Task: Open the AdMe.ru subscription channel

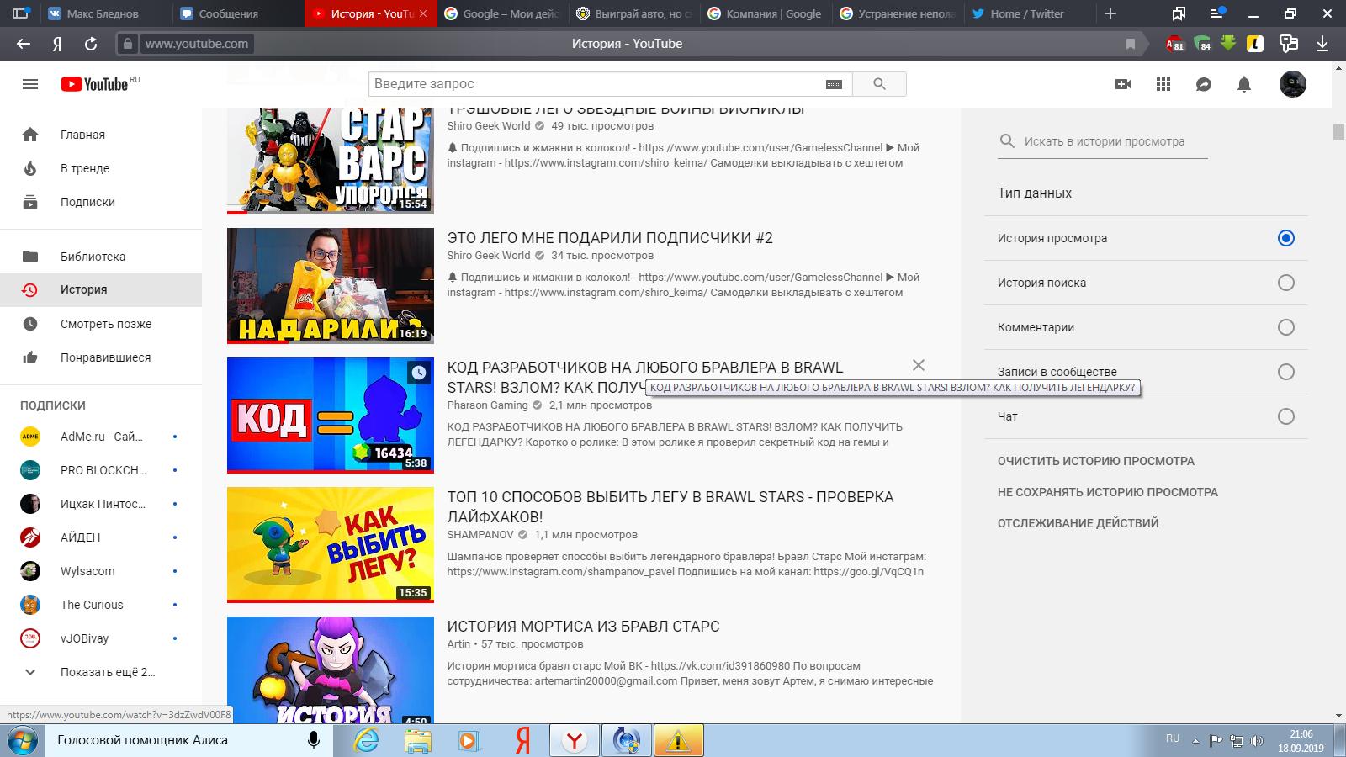Action: coord(101,437)
